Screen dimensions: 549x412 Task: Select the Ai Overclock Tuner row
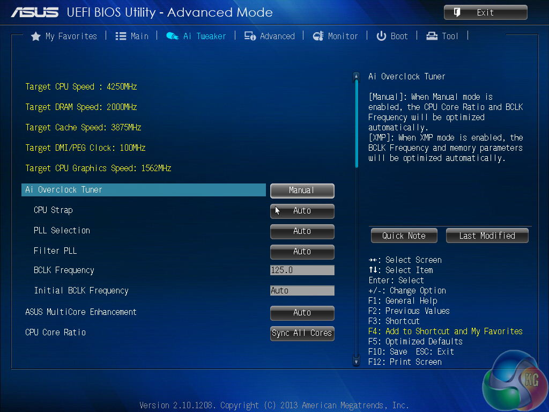click(x=144, y=190)
